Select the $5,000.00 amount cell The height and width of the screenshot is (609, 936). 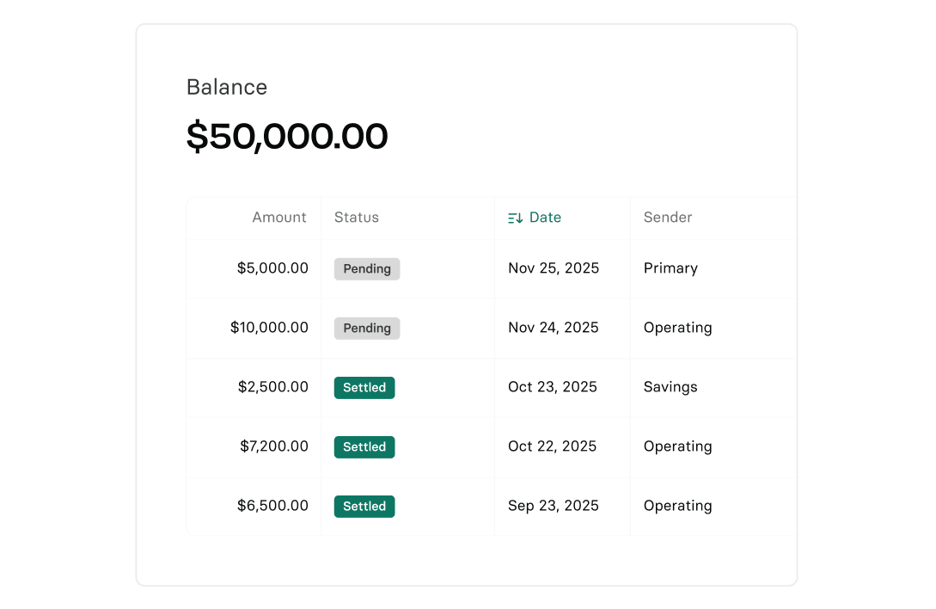pos(272,268)
